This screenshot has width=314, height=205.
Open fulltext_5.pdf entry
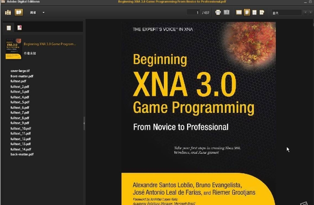pos(20,102)
